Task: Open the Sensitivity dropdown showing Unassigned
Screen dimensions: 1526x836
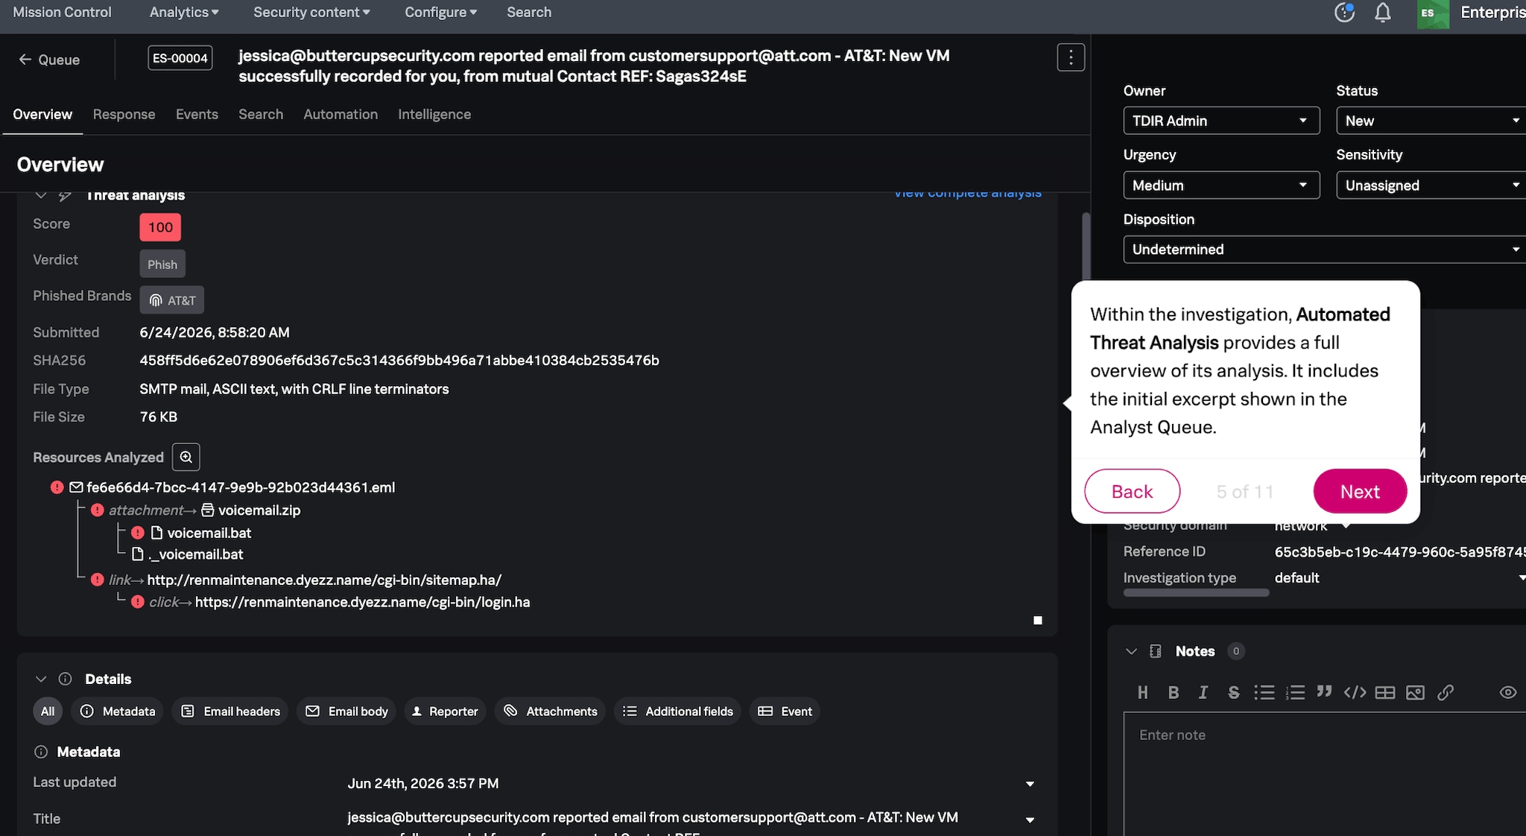Action: [x=1431, y=185]
